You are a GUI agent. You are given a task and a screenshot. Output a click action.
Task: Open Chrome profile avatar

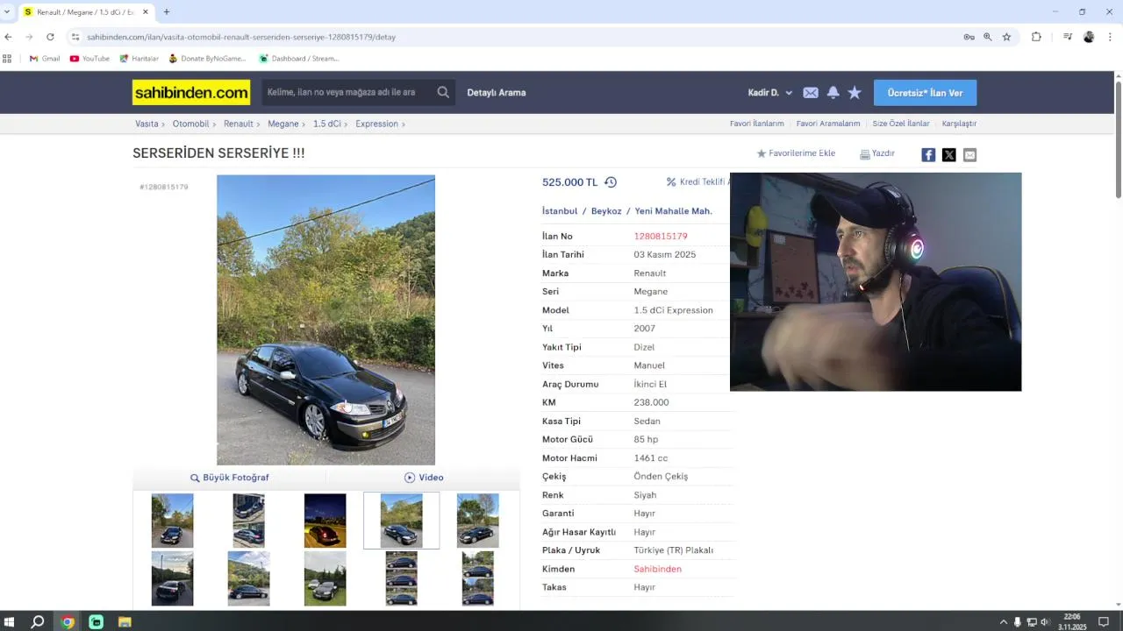(1089, 37)
